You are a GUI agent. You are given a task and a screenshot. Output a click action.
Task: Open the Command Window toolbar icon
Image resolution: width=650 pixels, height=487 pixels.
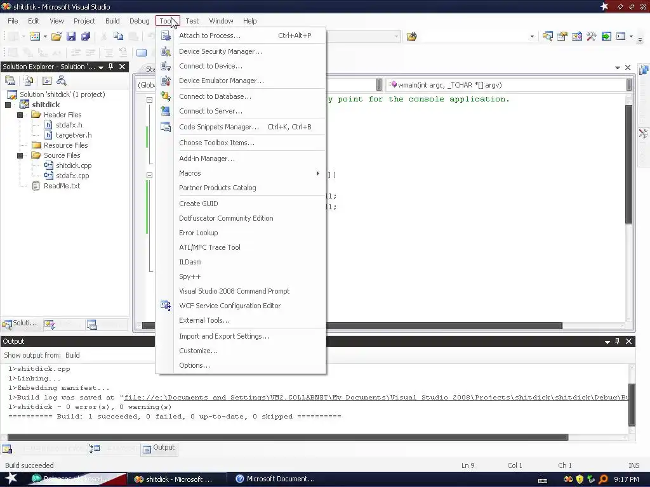tap(621, 36)
